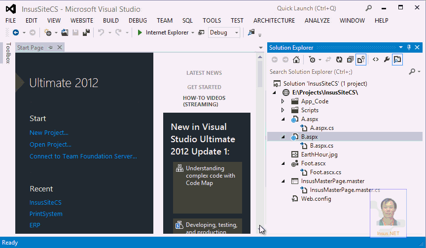
Task: Expand the App_Code folder
Action: 283,101
